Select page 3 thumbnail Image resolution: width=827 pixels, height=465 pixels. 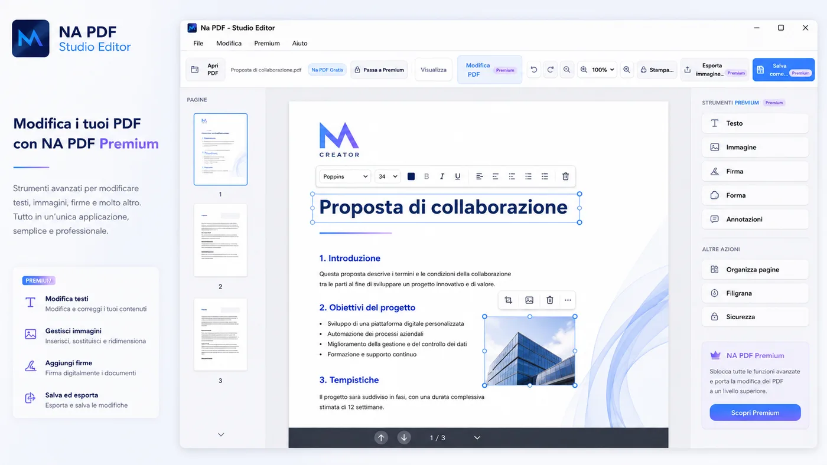[220, 335]
